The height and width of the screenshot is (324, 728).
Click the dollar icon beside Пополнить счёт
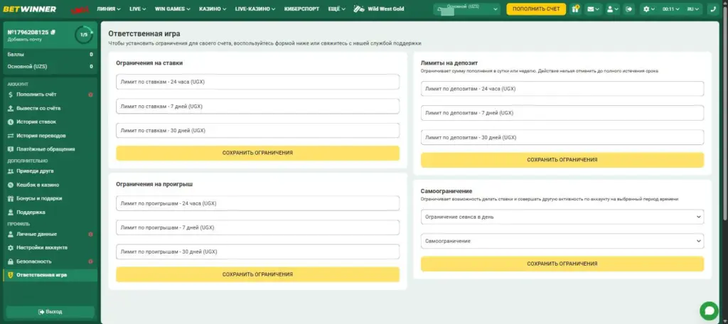click(x=11, y=94)
